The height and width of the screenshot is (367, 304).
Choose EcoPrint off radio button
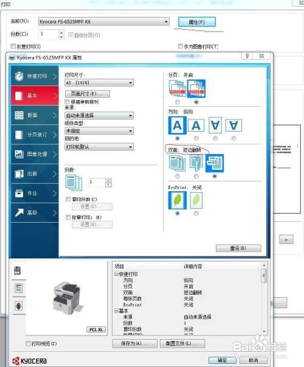[178, 214]
